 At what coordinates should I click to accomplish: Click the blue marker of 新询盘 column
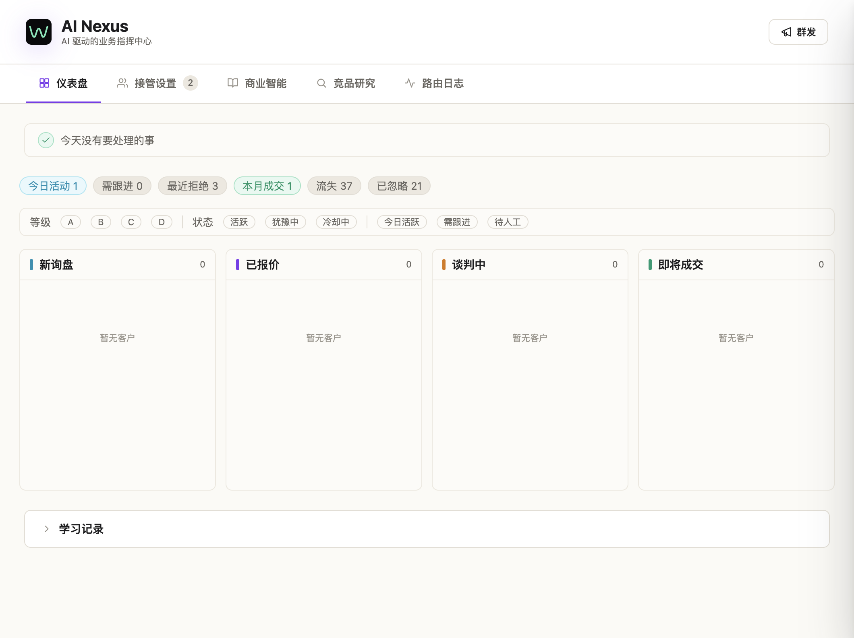point(31,265)
